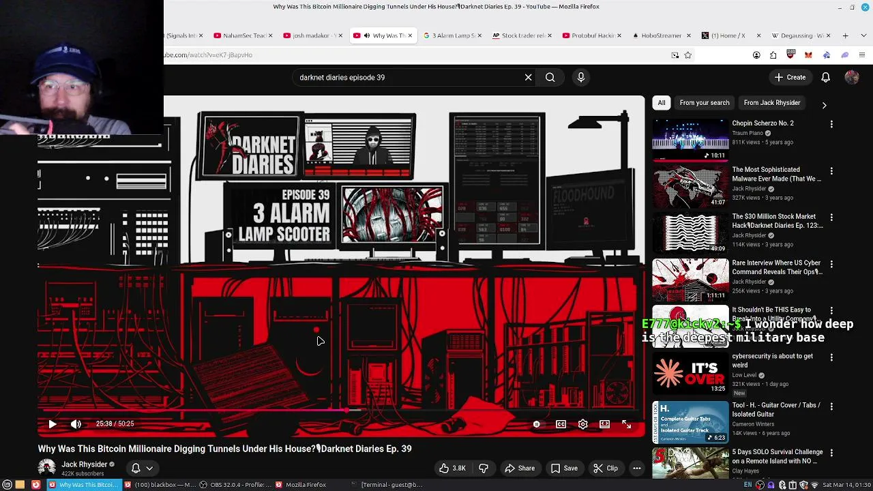Switch to '(100) blackbox' taskbar window

(x=160, y=485)
